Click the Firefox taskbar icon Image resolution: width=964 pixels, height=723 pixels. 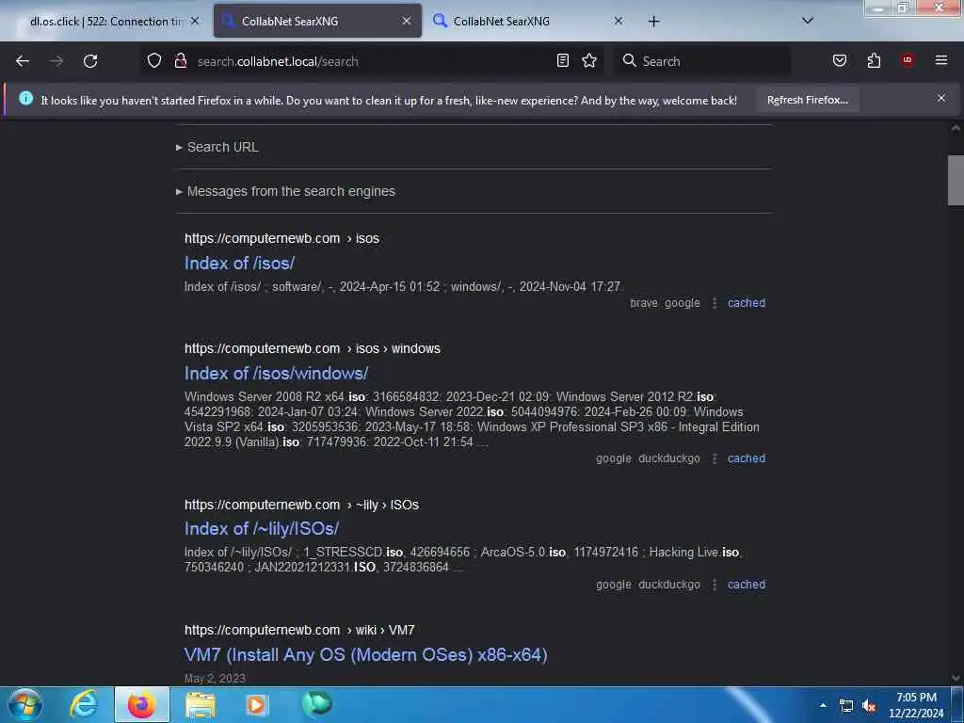click(141, 704)
